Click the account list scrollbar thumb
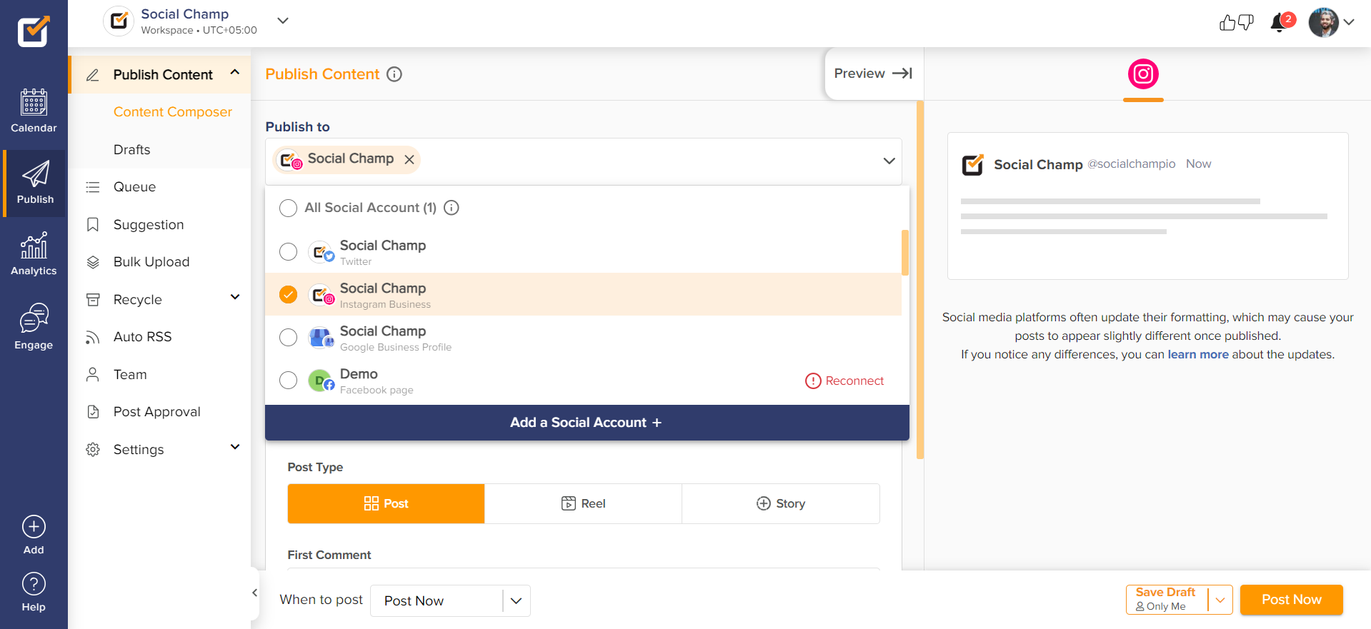The width and height of the screenshot is (1371, 629). 905,253
